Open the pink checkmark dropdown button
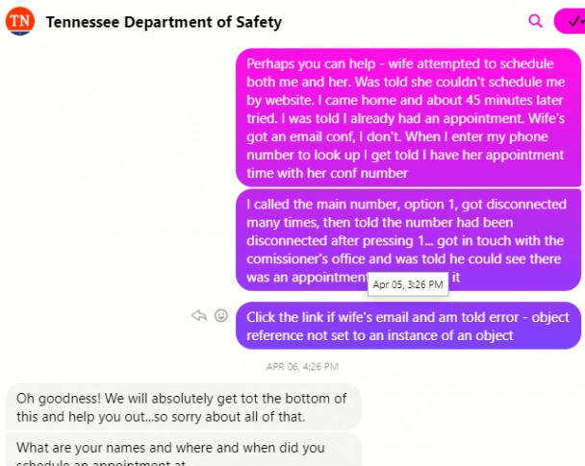This screenshot has width=585, height=466. click(x=570, y=21)
